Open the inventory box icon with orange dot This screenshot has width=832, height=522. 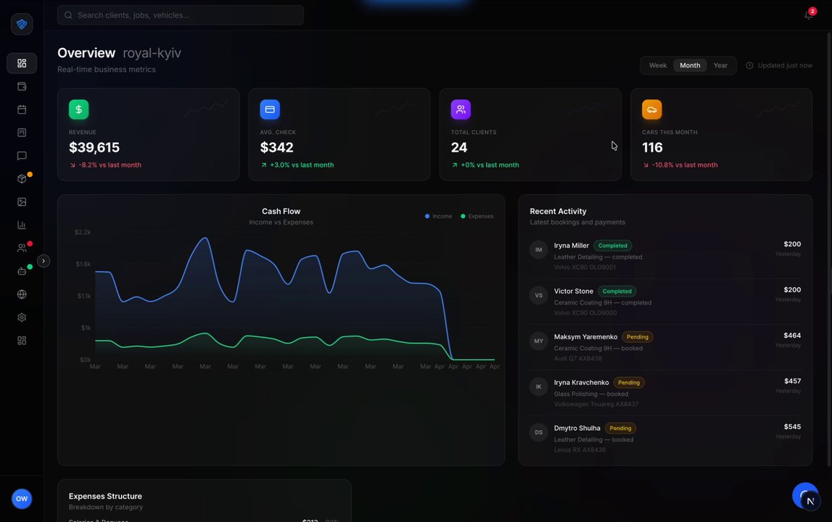[22, 179]
